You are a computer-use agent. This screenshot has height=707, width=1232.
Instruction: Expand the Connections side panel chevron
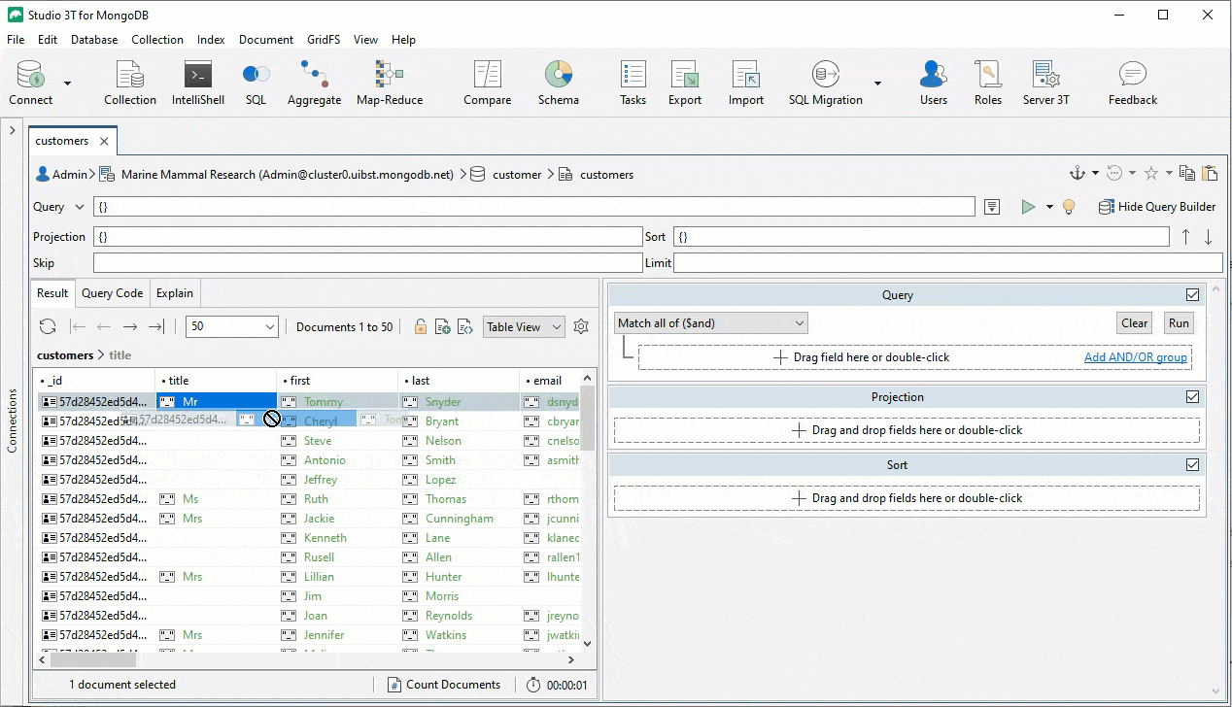click(x=13, y=129)
